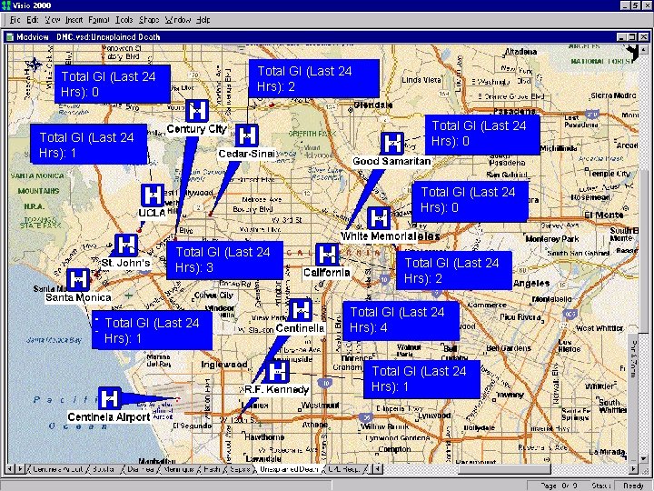
Task: Maximize the Medview document window
Action: 632,37
